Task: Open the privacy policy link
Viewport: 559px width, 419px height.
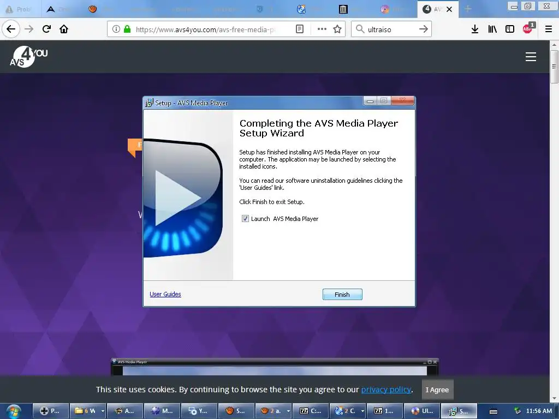Action: pos(386,390)
